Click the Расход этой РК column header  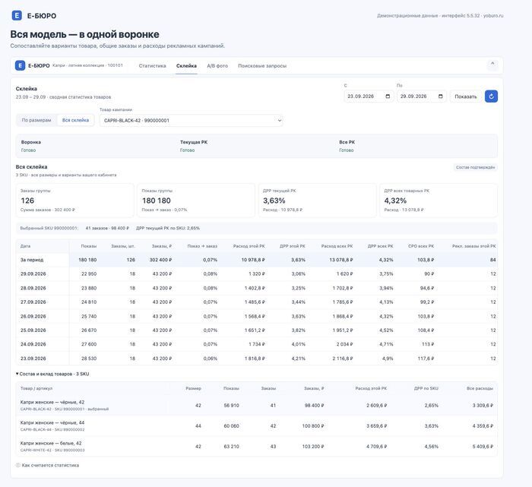(x=249, y=246)
